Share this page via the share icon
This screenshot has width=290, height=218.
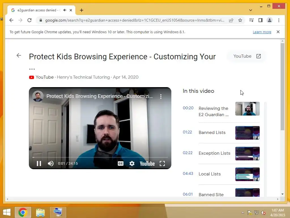pyautogui.click(x=231, y=20)
